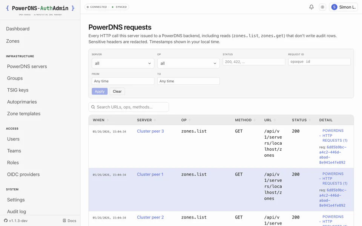Open the Teams page
Viewport: 362px width, 226px height.
(14, 151)
